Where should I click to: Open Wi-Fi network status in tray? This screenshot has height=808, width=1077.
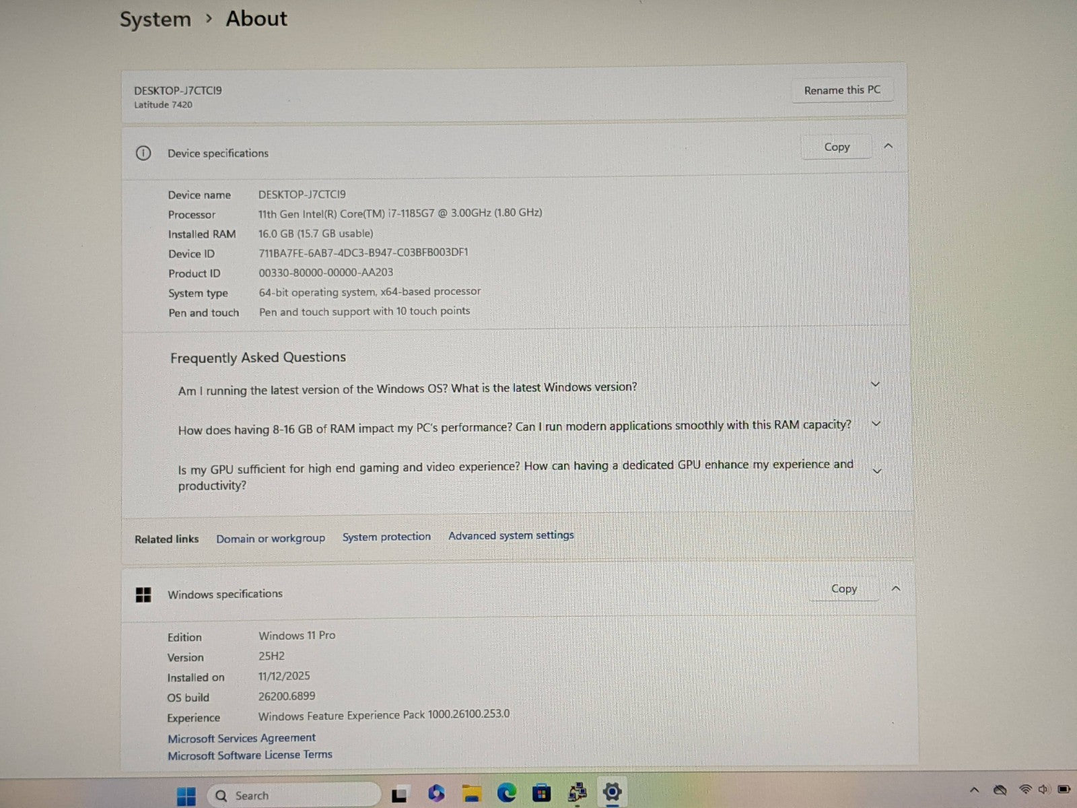[1025, 788]
